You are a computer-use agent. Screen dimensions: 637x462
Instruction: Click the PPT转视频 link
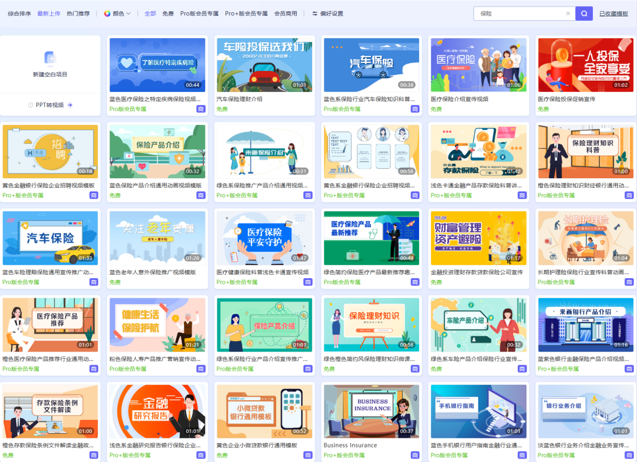coord(49,105)
